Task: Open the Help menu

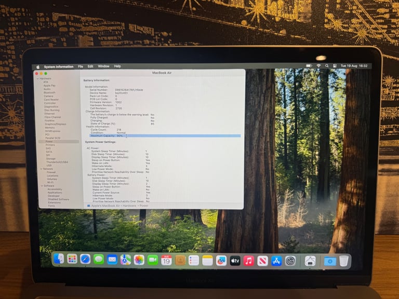Action: [x=117, y=66]
